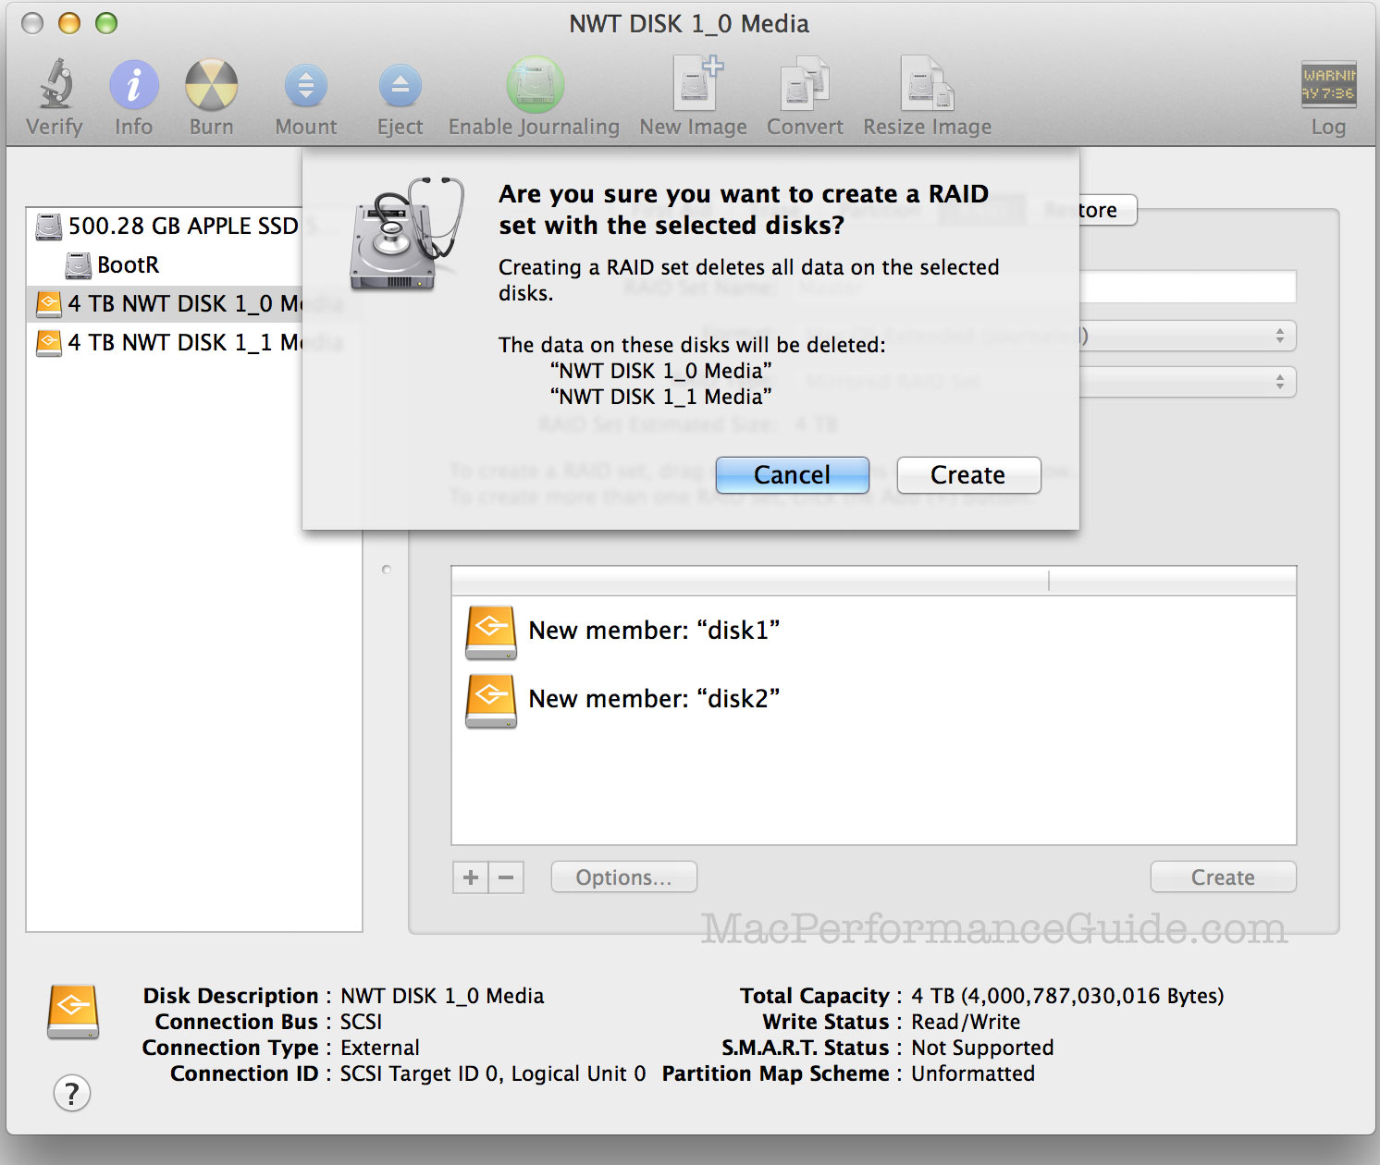
Task: Click the Connection Bus value "SCSI"
Action: click(361, 1022)
